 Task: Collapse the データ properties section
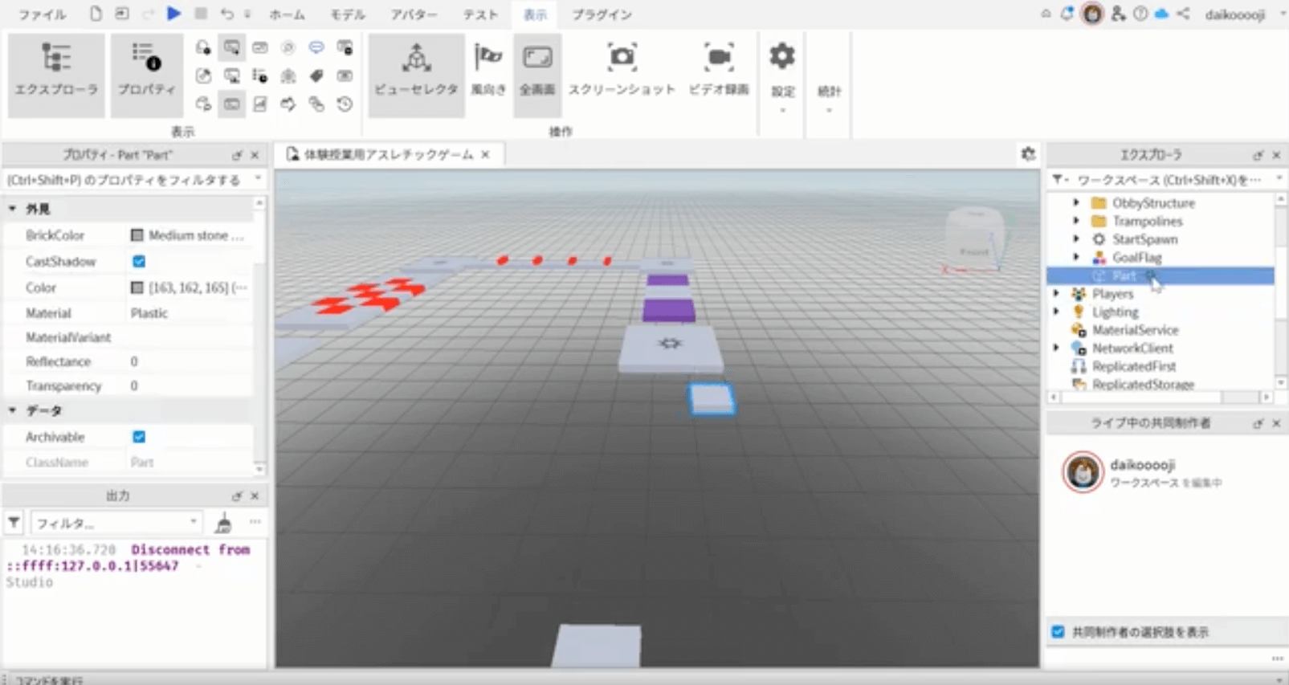[13, 410]
